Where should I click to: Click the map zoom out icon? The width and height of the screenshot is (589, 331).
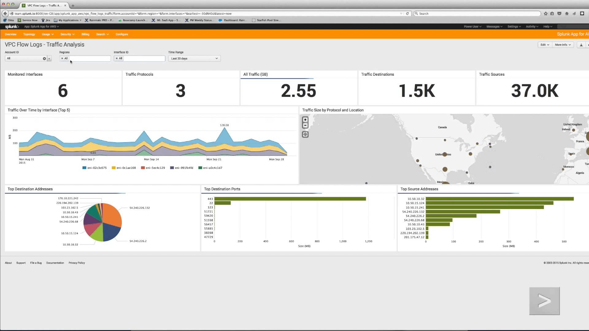point(306,125)
